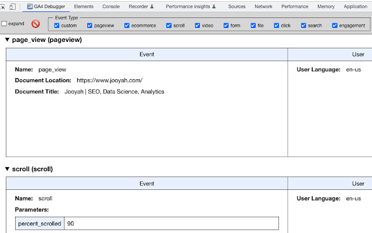The height and width of the screenshot is (233, 372).
Task: Switch to the Network tab
Action: click(x=263, y=6)
